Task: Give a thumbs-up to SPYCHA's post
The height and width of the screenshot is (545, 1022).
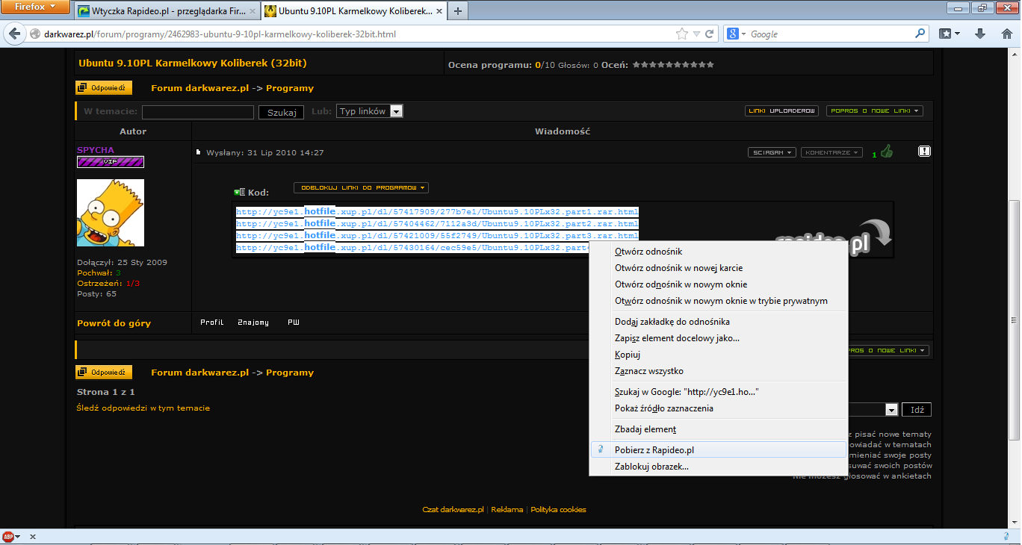Action: (x=887, y=152)
